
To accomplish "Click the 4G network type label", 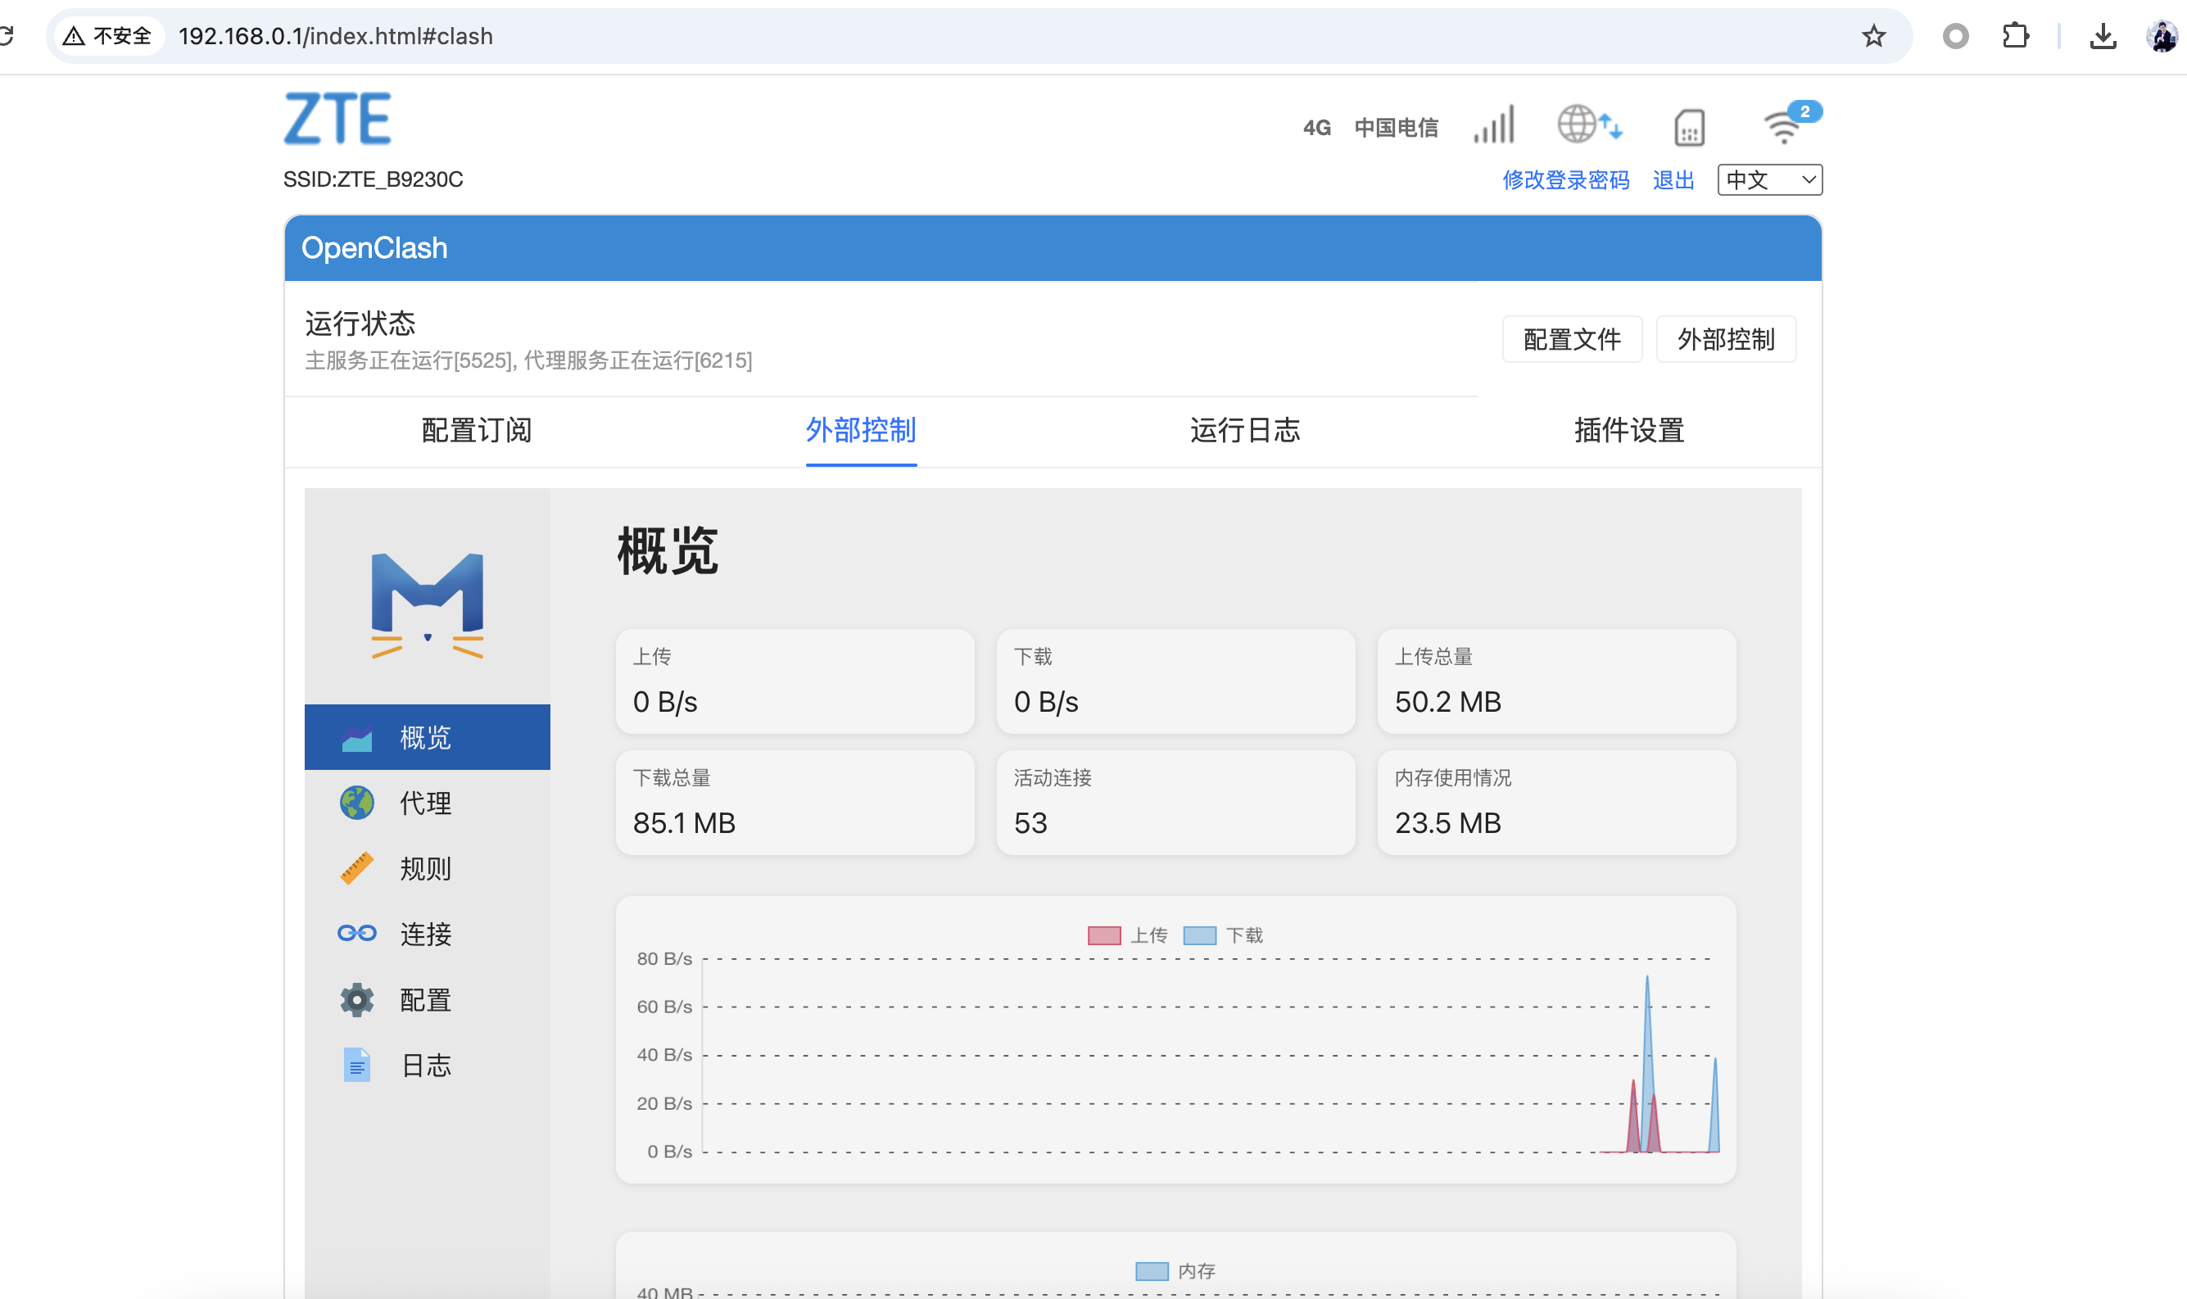I will click(1316, 128).
